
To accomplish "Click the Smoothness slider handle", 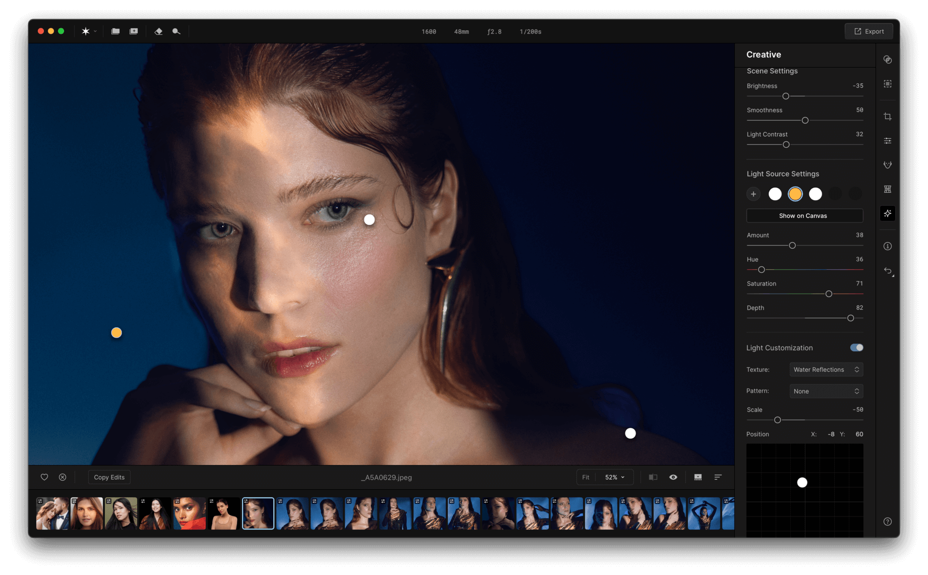I will [805, 121].
